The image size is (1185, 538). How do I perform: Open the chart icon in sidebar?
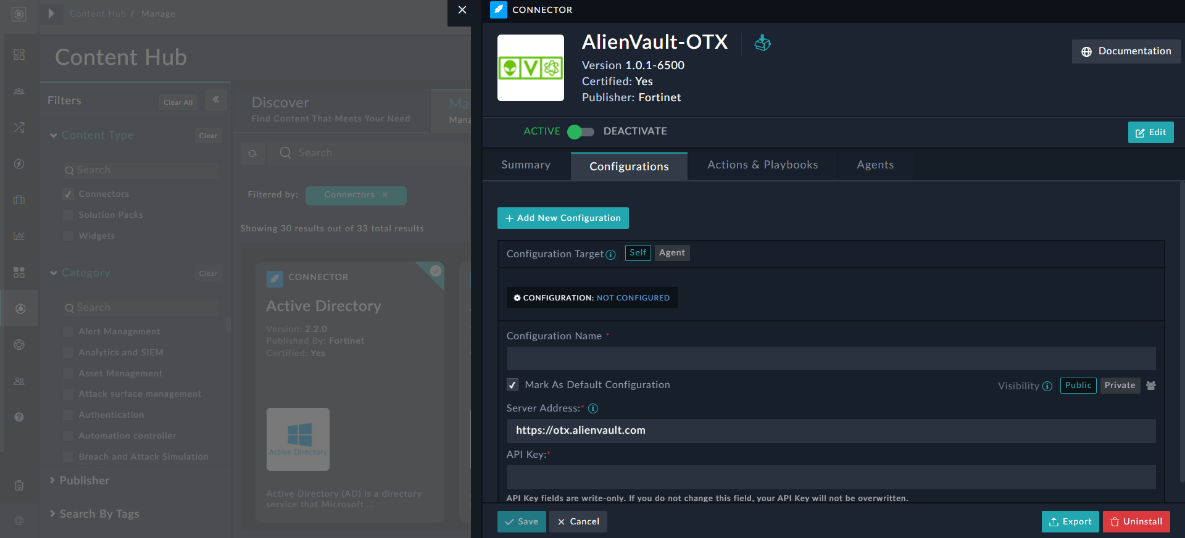[19, 236]
